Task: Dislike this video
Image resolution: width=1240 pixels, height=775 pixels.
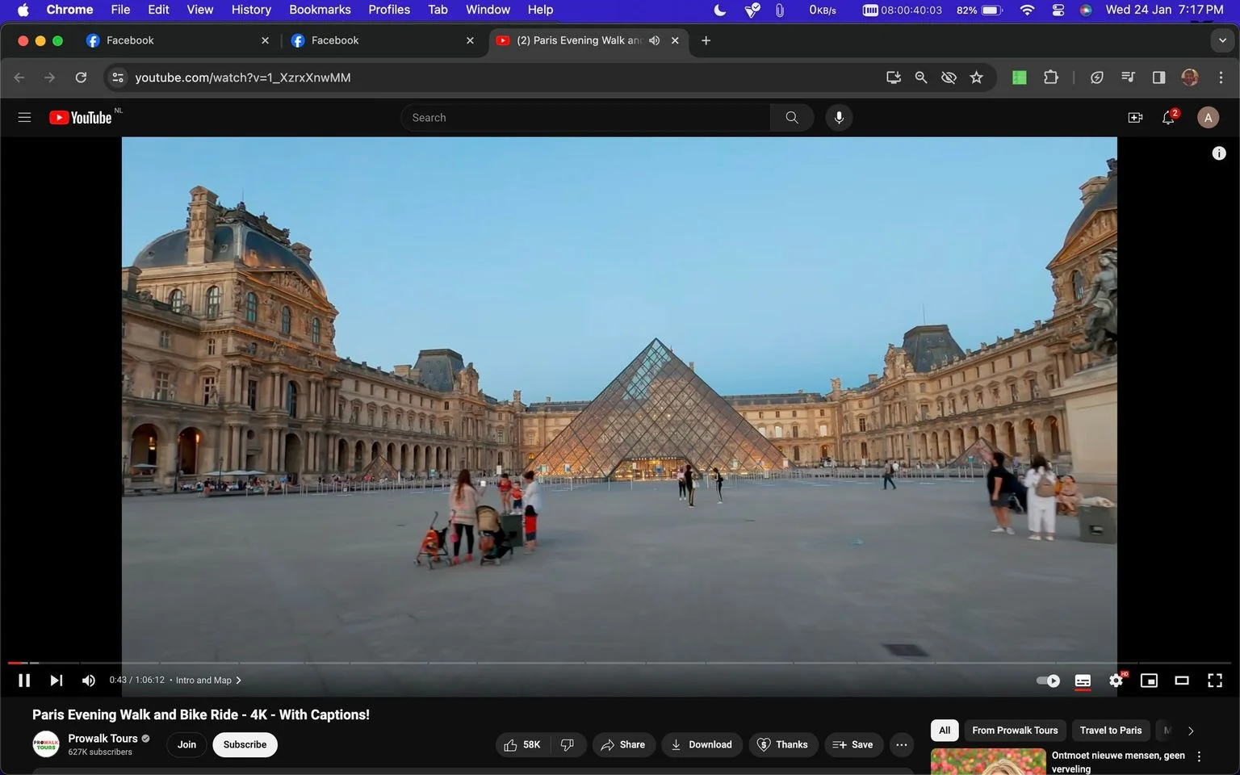Action: tap(568, 744)
